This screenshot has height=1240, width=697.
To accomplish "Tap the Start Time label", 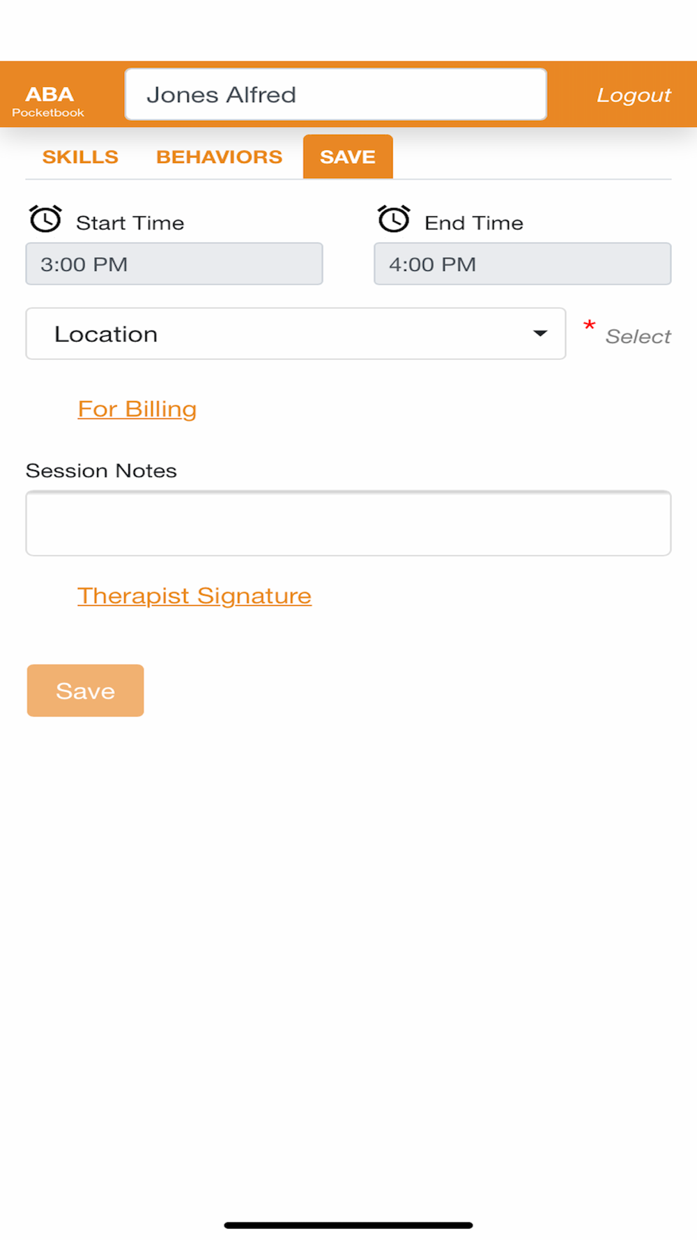I will tap(130, 223).
